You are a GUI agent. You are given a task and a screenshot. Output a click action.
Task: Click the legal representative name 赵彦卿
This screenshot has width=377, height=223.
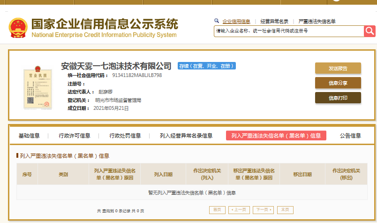pos(106,92)
